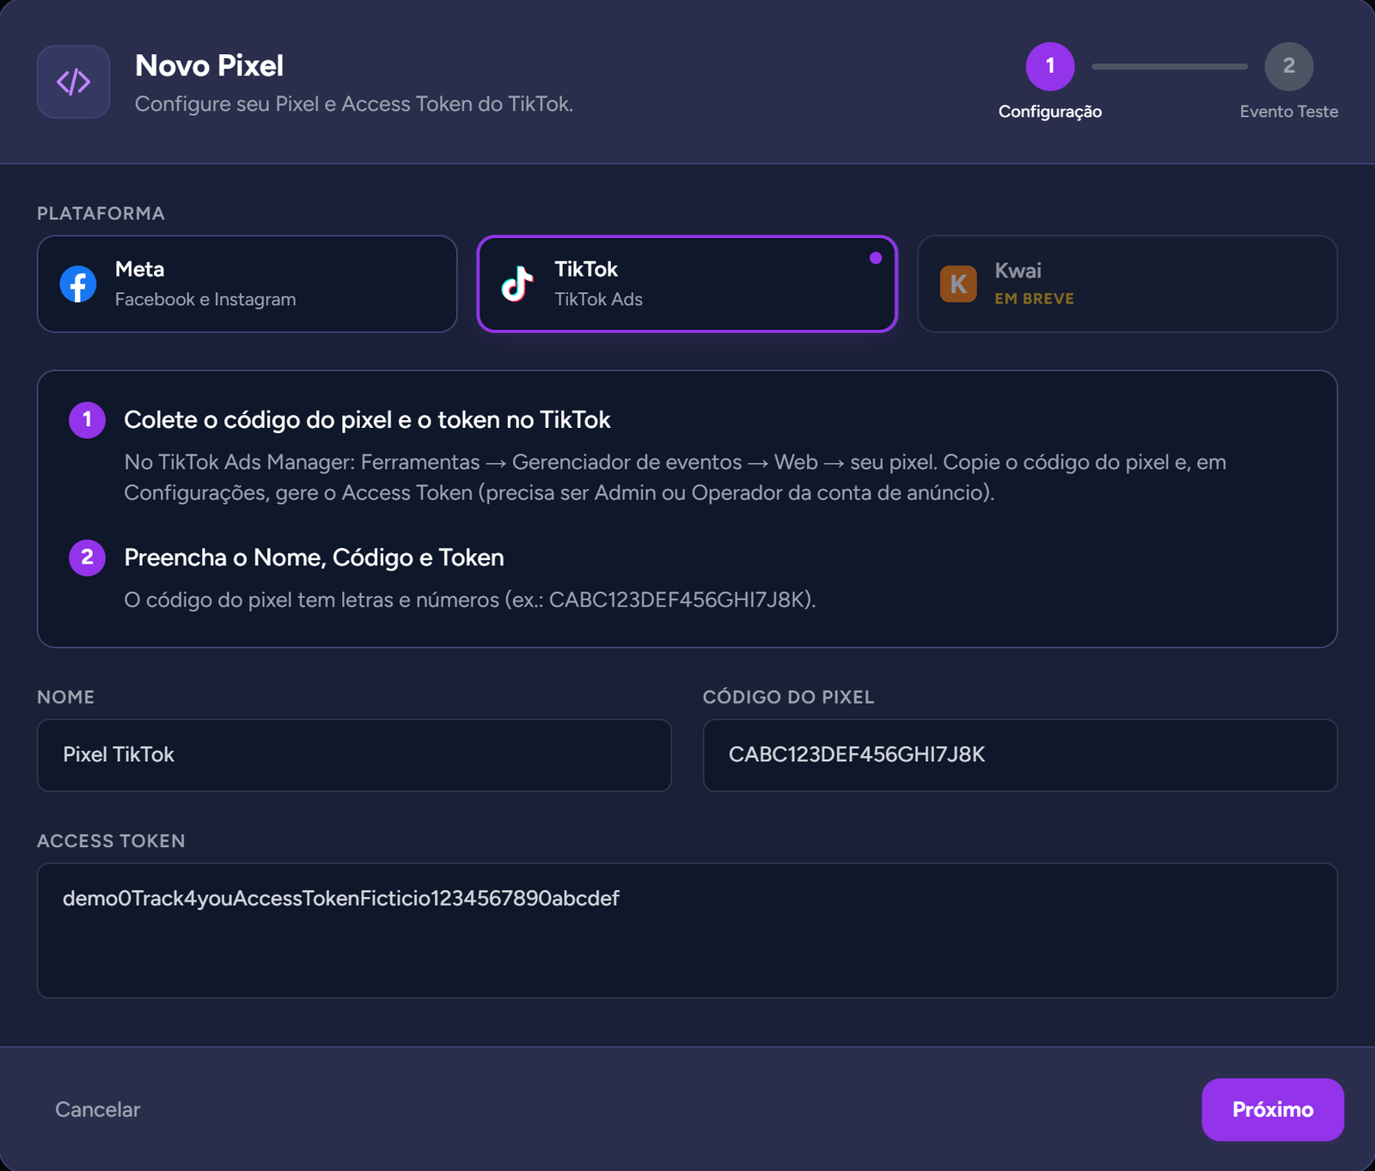The height and width of the screenshot is (1171, 1375).
Task: Click the code brackets icon beside Novo Pixel
Action: pyautogui.click(x=73, y=82)
